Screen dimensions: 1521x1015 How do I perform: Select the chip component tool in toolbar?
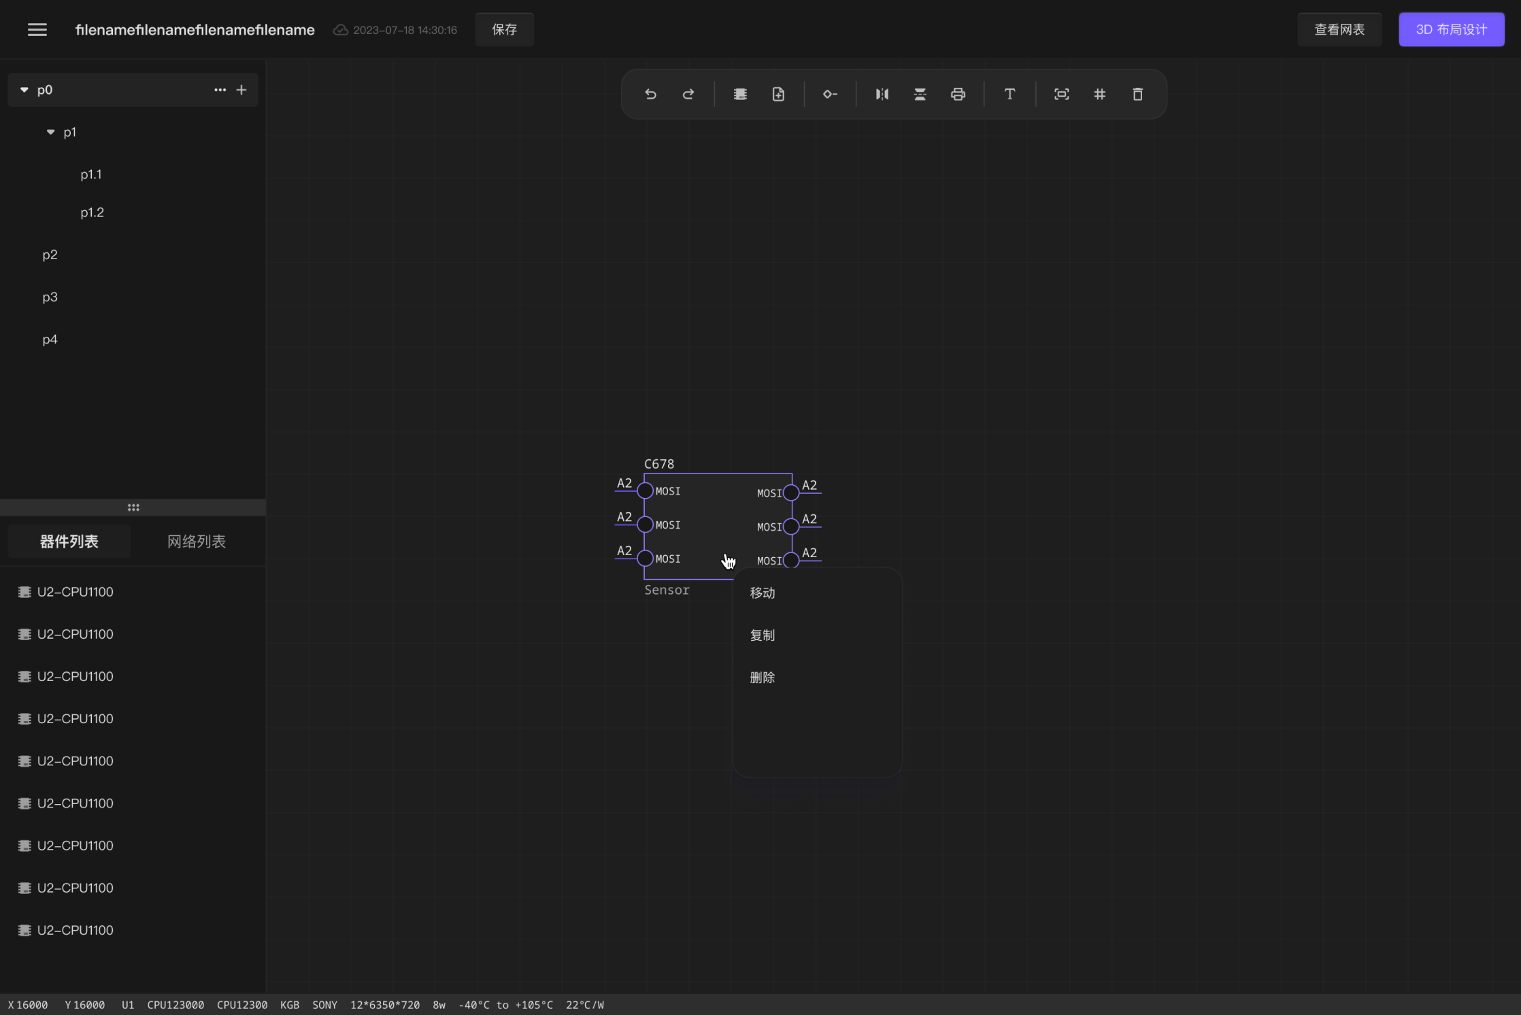pyautogui.click(x=740, y=95)
